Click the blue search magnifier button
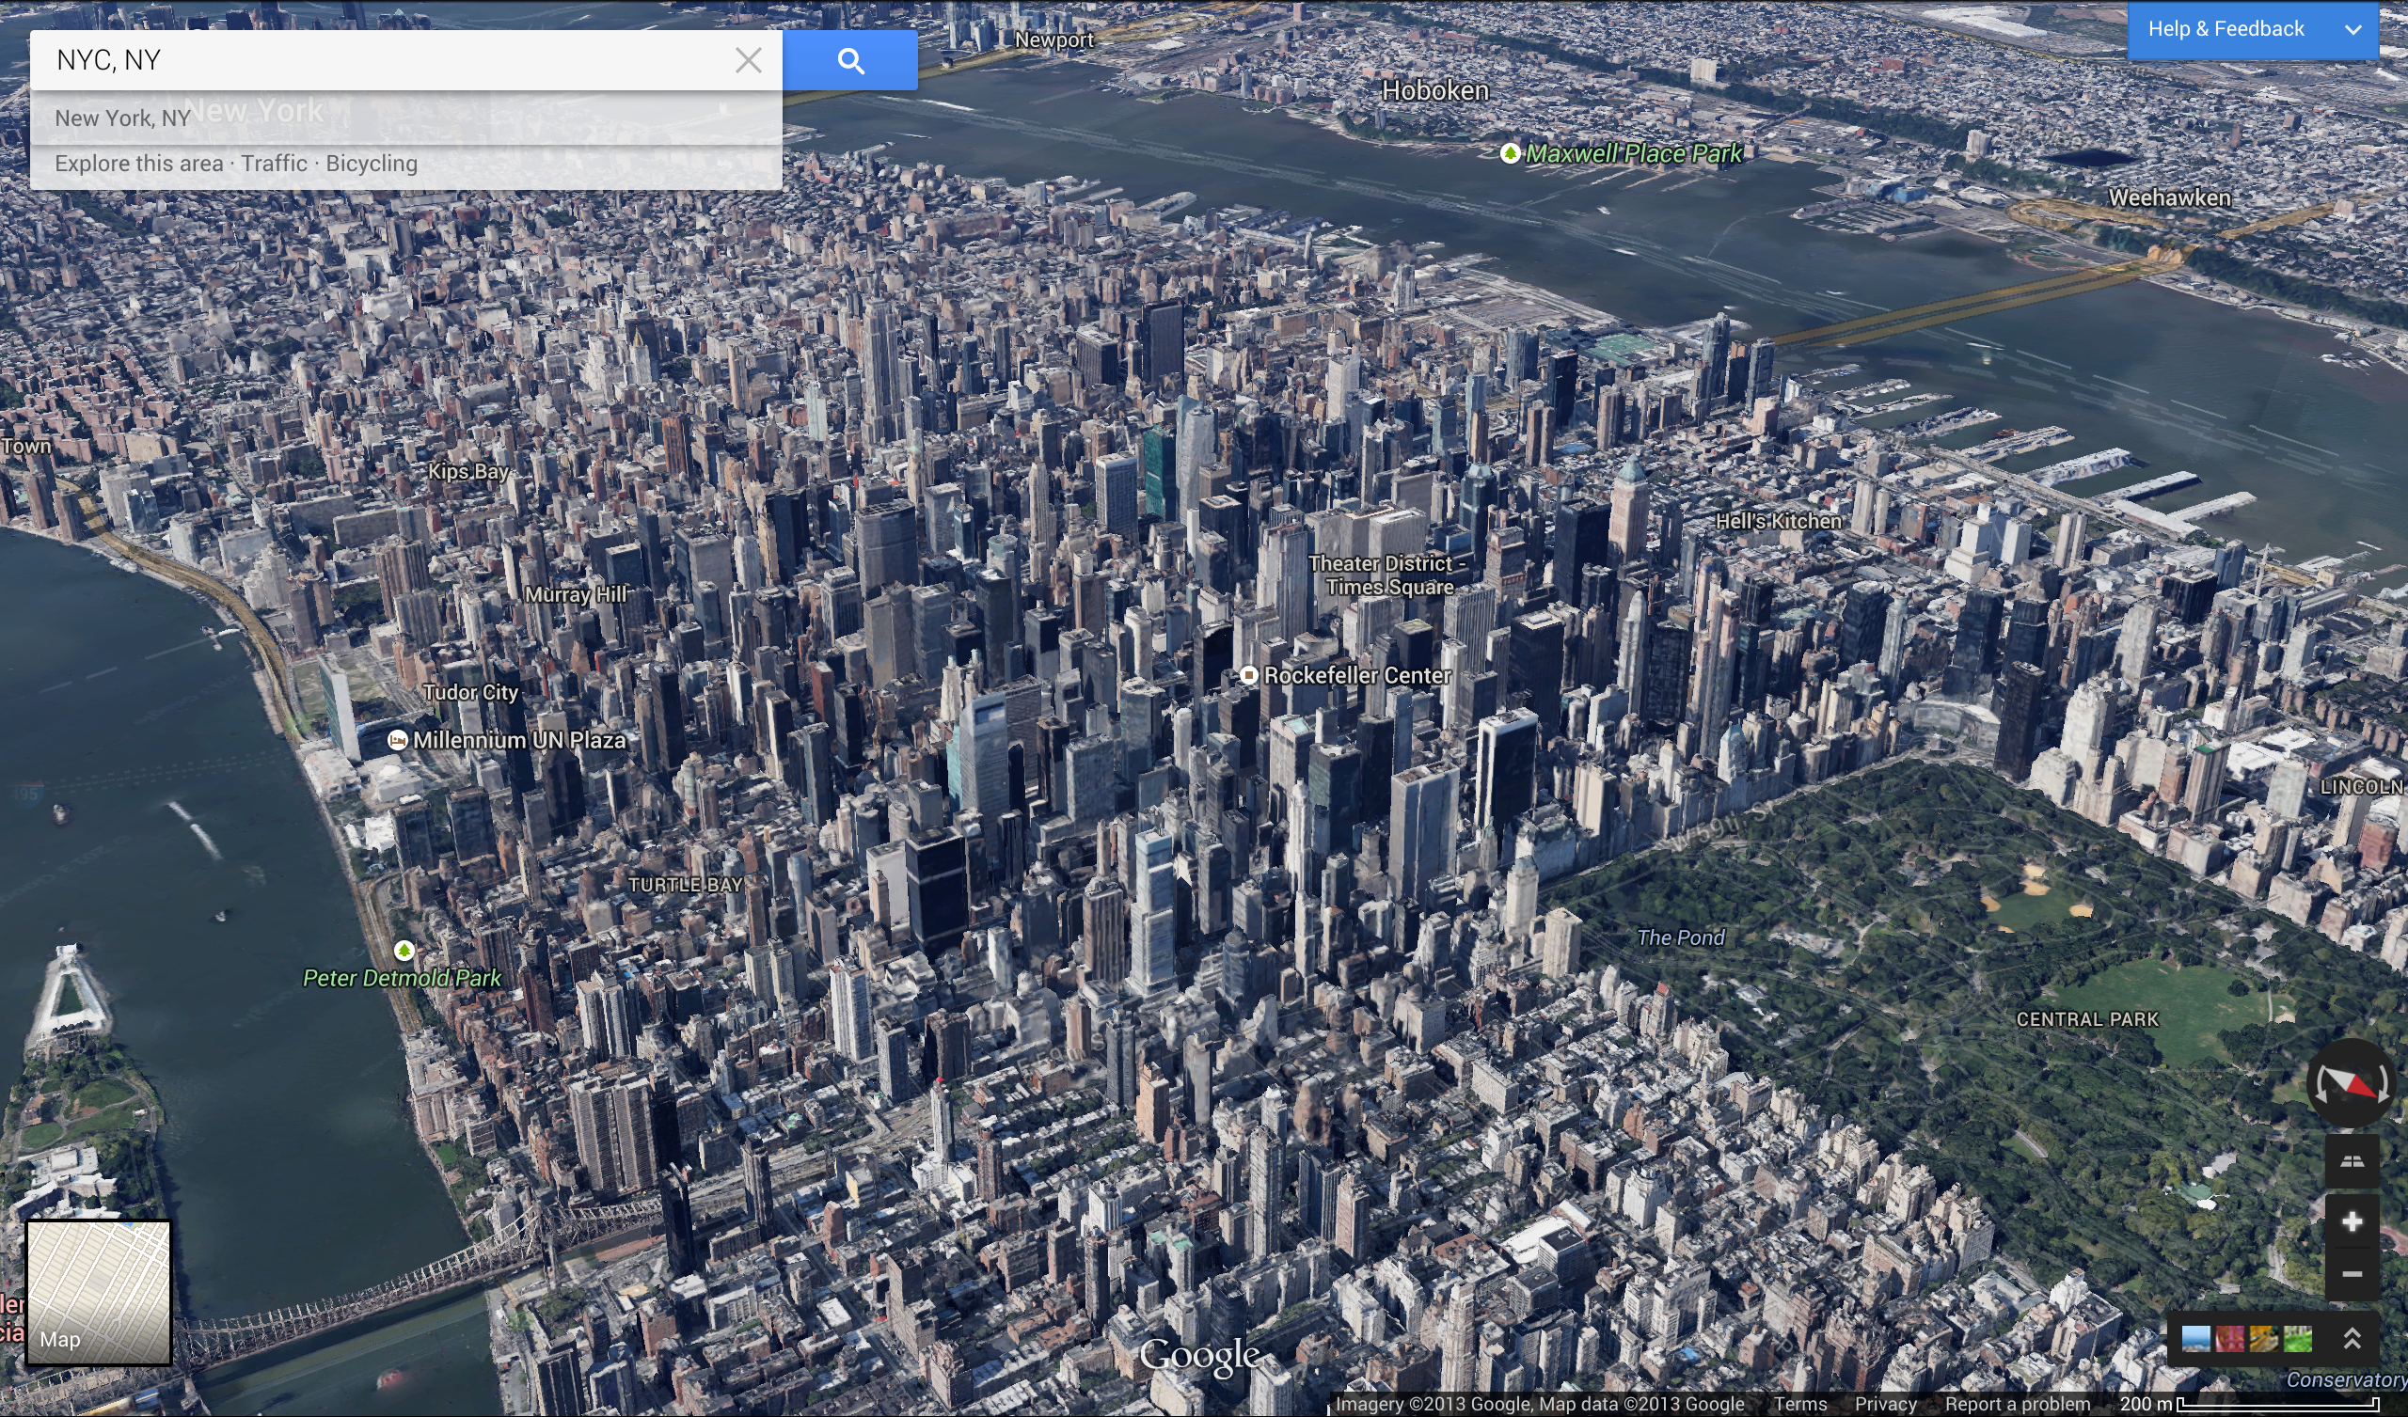The width and height of the screenshot is (2408, 1417). point(849,61)
